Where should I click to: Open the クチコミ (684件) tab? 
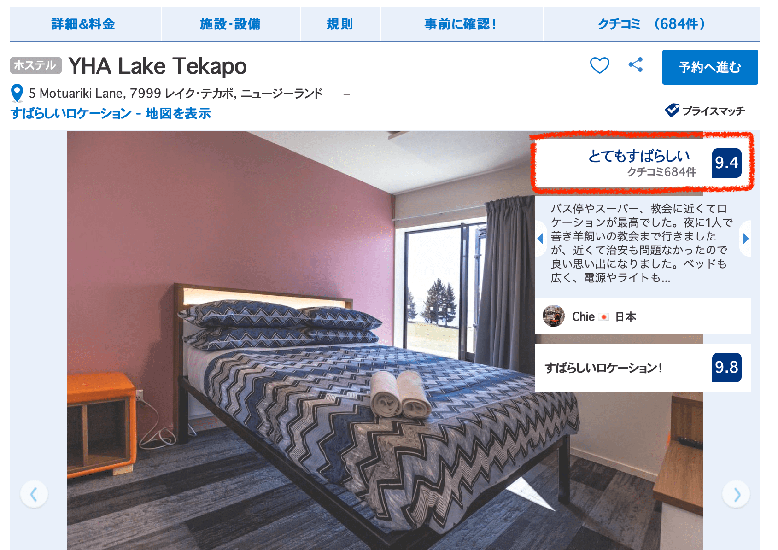click(x=652, y=24)
